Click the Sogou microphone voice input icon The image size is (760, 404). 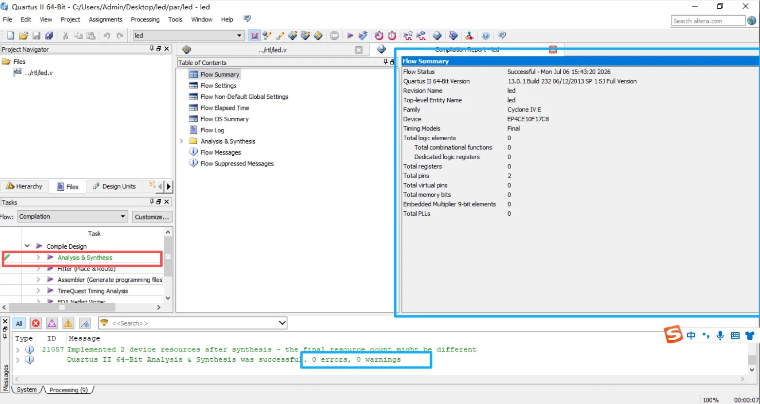[720, 335]
